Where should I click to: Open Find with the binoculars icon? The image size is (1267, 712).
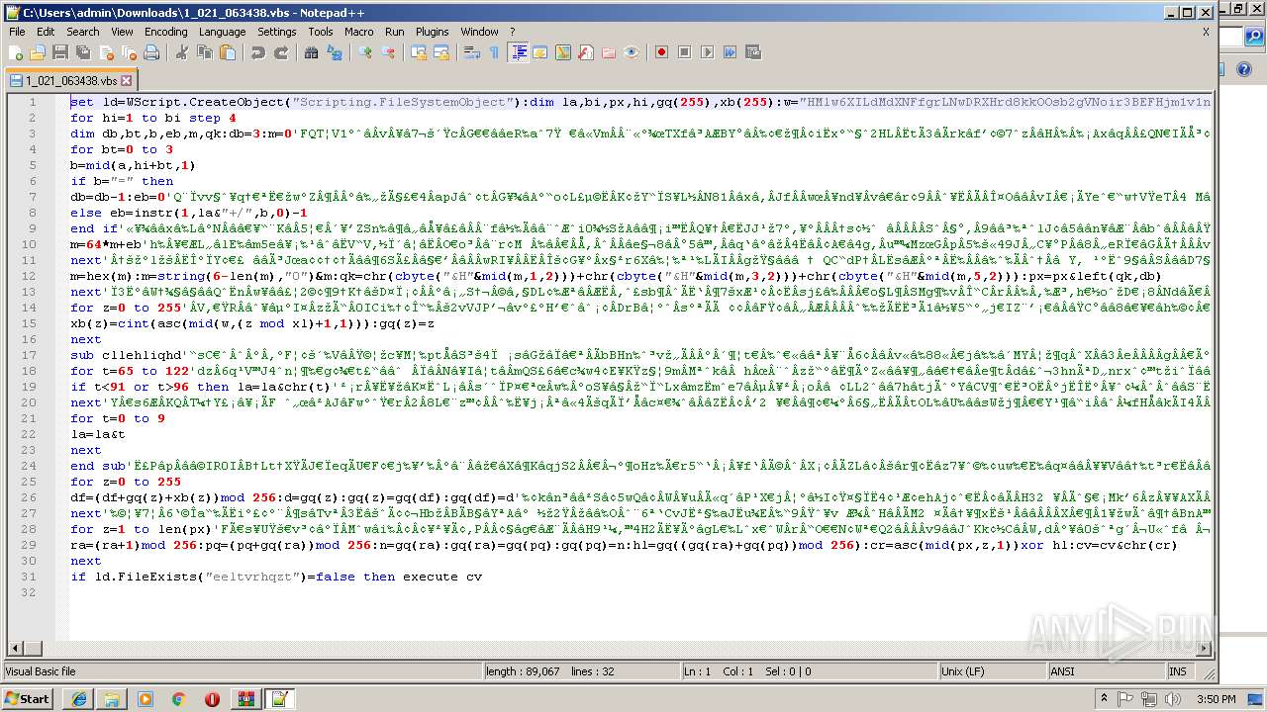pos(312,52)
